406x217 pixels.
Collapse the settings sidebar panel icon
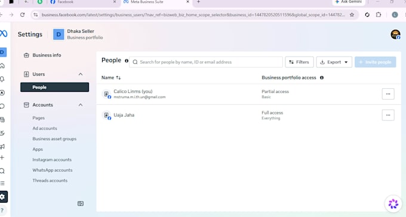tap(81, 203)
